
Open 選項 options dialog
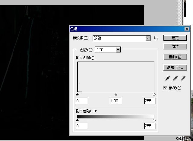pyautogui.click(x=175, y=67)
